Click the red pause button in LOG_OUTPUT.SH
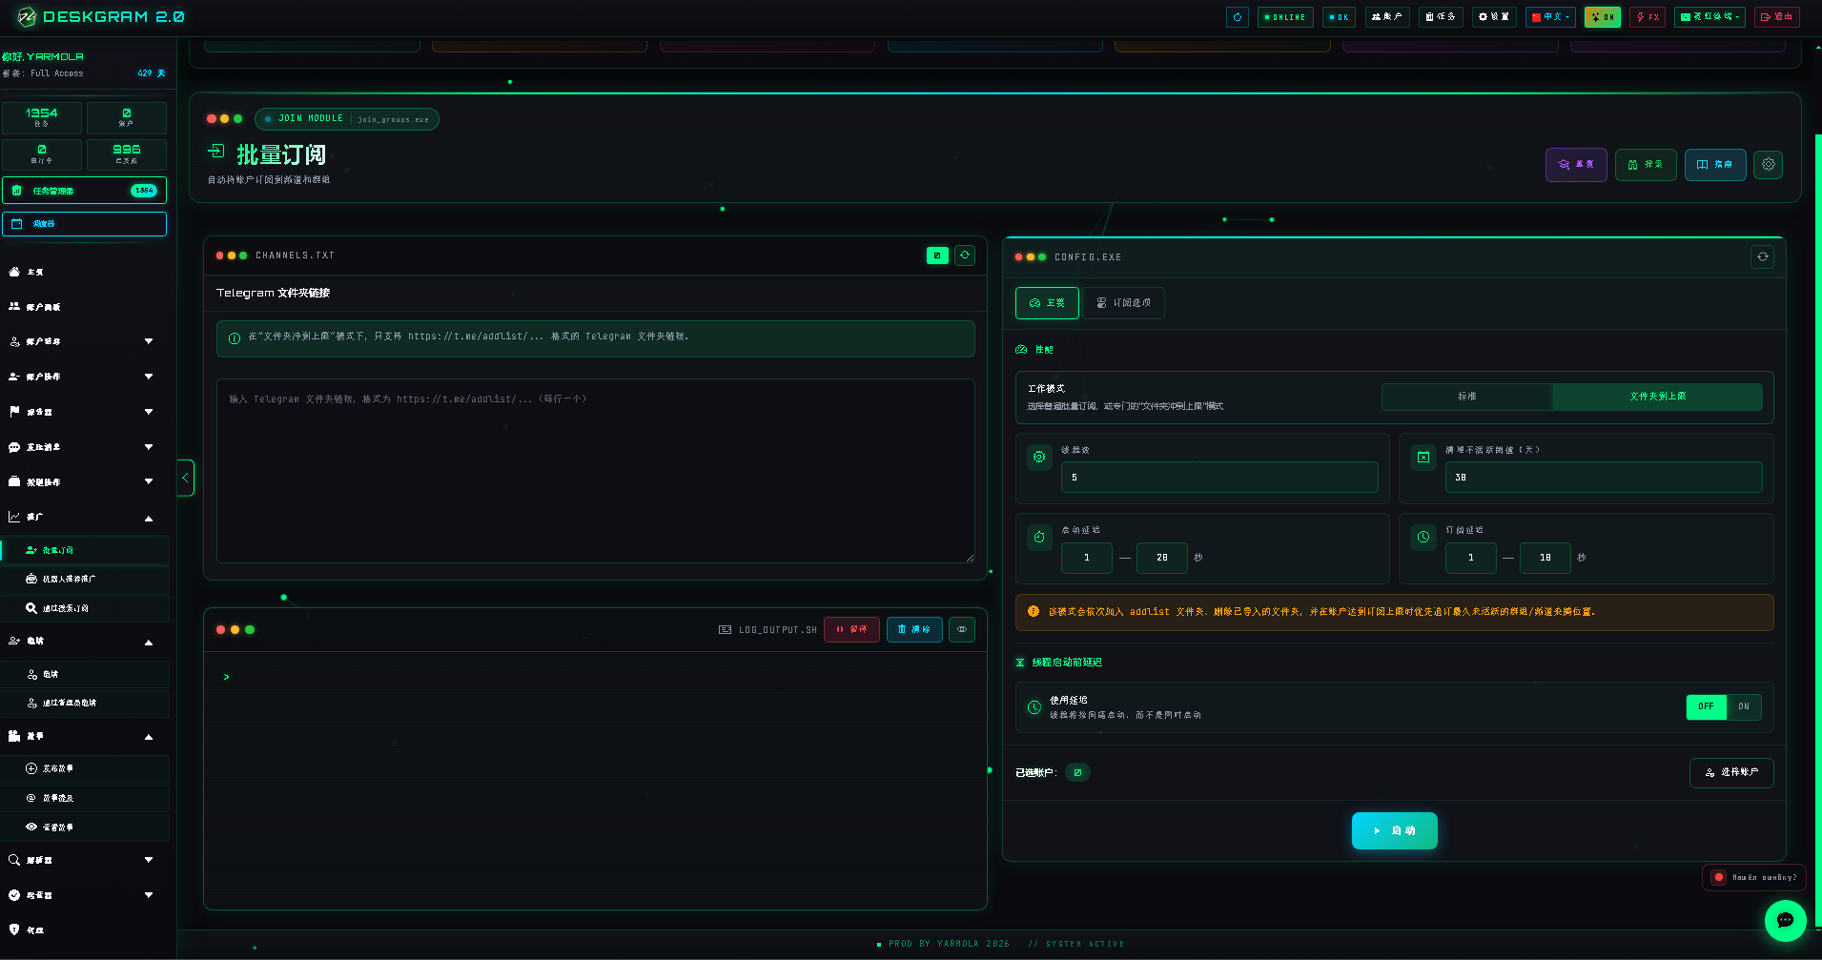Viewport: 1822px width, 960px height. pyautogui.click(x=851, y=629)
